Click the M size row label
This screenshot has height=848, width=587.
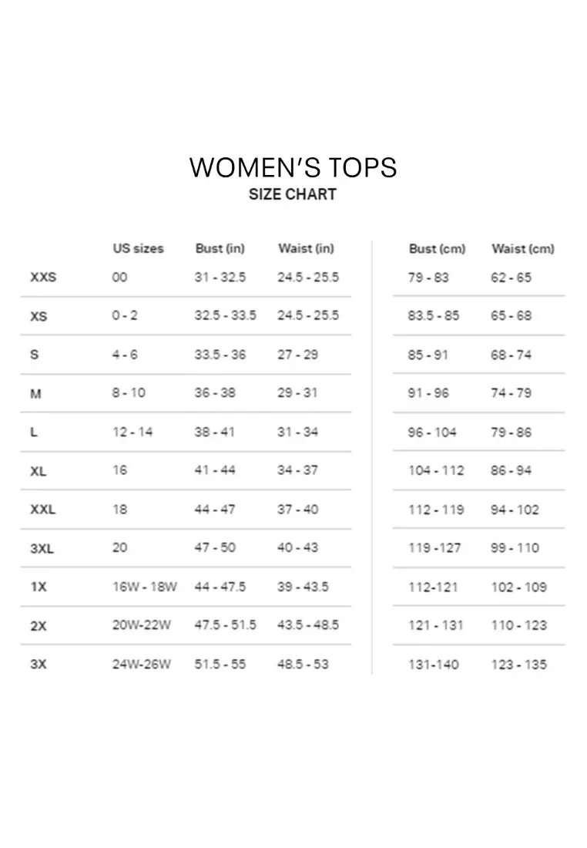[x=35, y=394]
